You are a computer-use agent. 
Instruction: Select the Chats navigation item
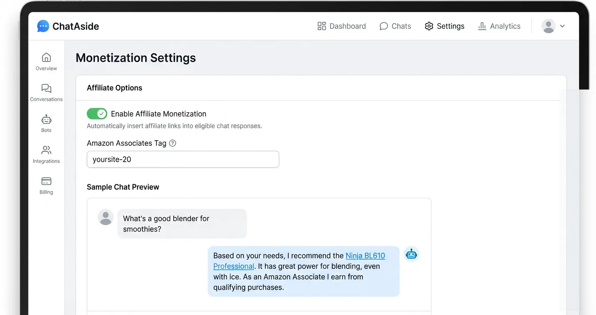(395, 26)
